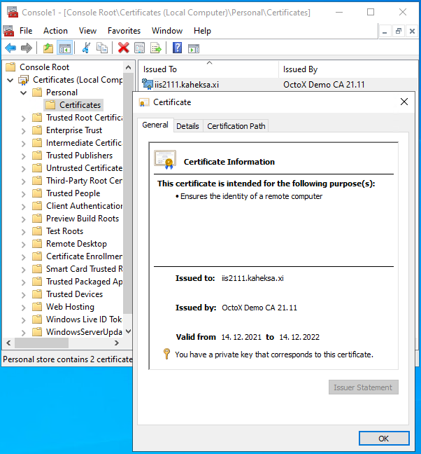Expand the Enterprise Trust node

point(23,131)
